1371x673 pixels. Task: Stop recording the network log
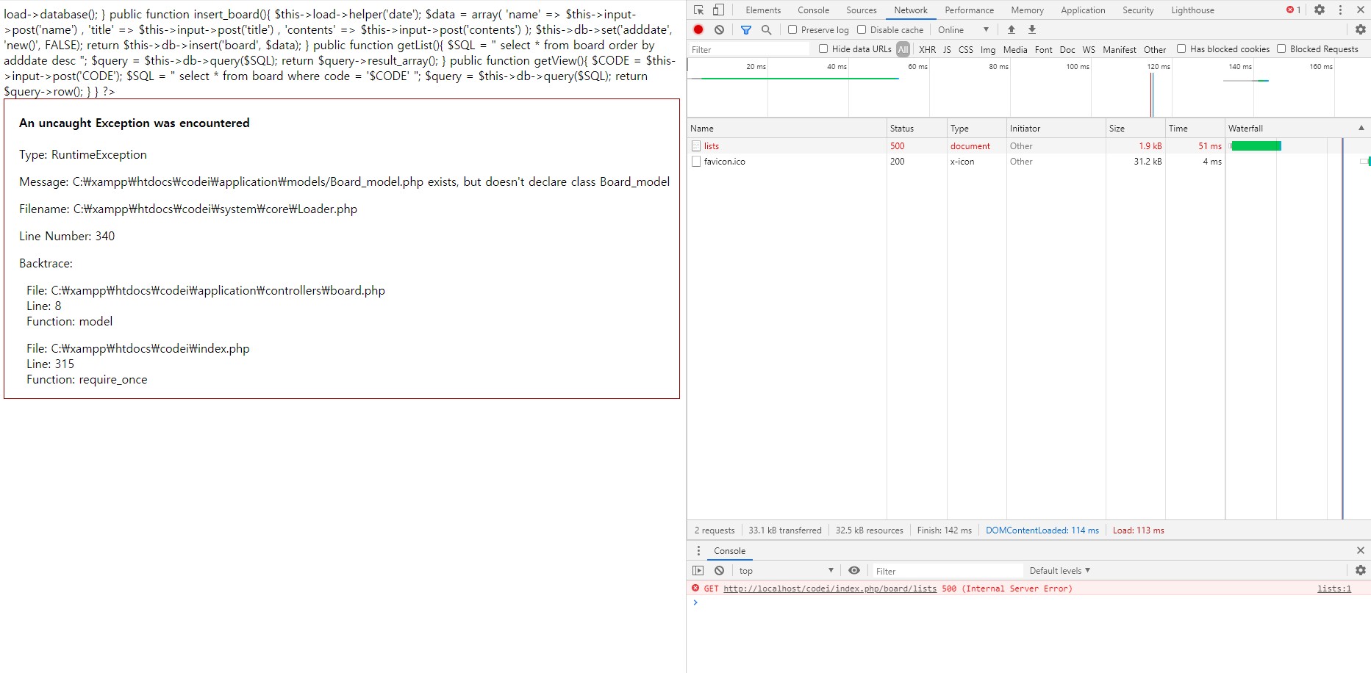(x=698, y=29)
